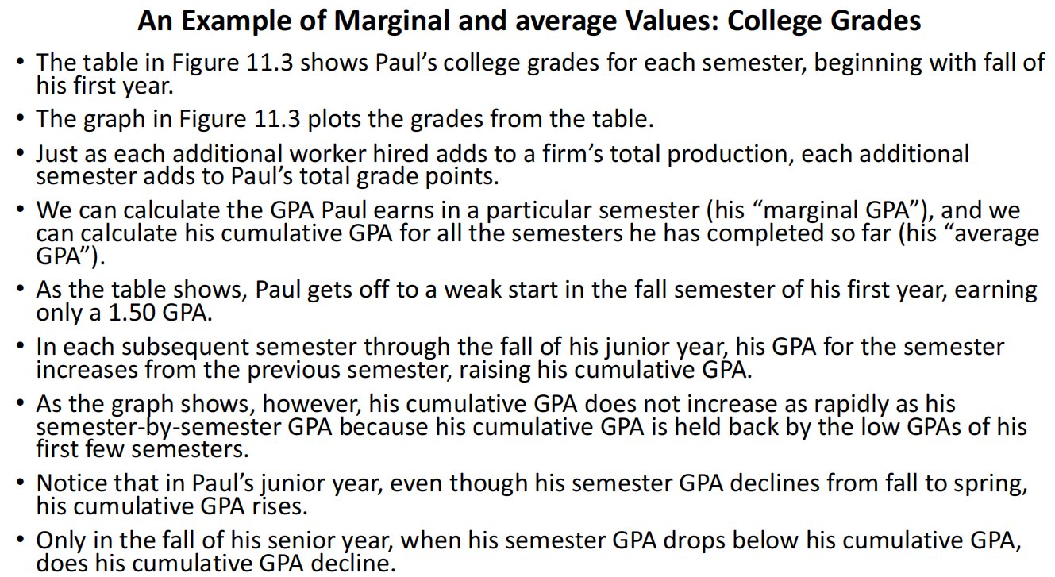Click the bullet starting "The table in Figure 11.3"

pos(540,63)
